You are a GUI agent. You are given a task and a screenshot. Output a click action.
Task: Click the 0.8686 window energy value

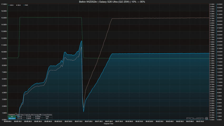point(38,118)
